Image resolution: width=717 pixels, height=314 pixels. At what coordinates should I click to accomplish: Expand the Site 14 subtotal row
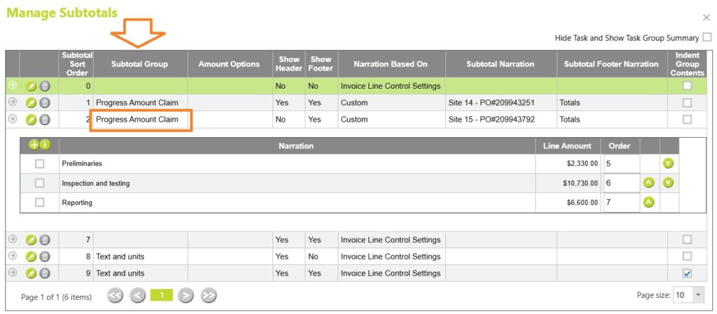[13, 103]
